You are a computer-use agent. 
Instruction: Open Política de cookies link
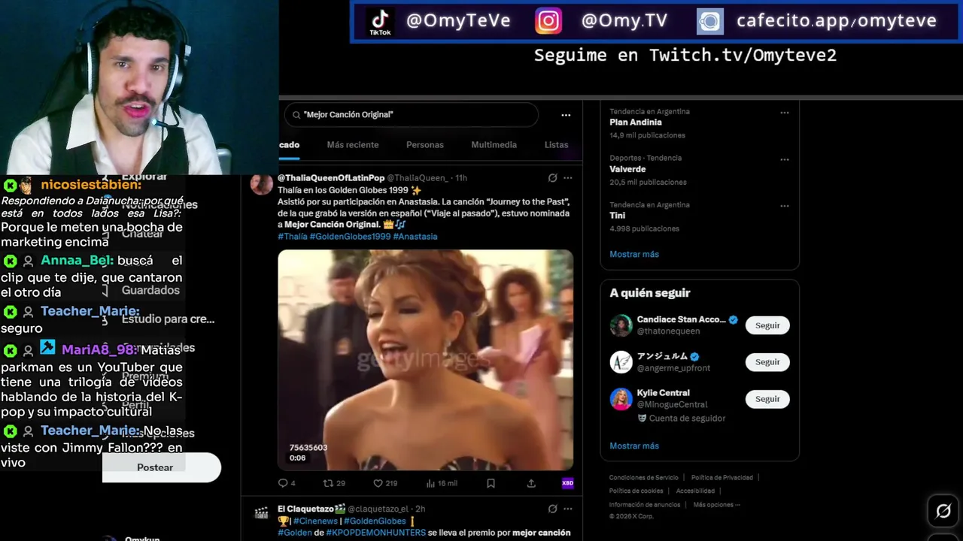pos(636,491)
